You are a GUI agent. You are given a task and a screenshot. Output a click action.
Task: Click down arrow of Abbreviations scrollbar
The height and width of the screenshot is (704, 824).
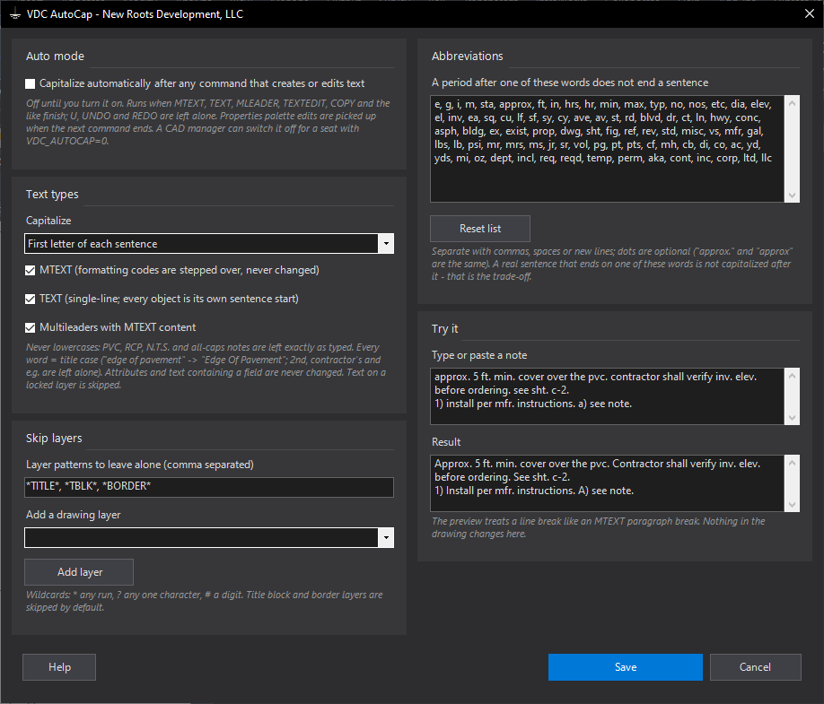pos(792,196)
